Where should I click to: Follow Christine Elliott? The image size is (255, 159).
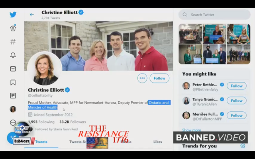(x=159, y=78)
